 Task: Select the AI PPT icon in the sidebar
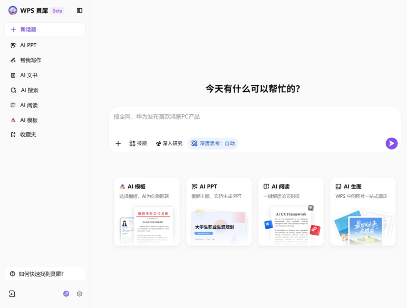(x=14, y=45)
